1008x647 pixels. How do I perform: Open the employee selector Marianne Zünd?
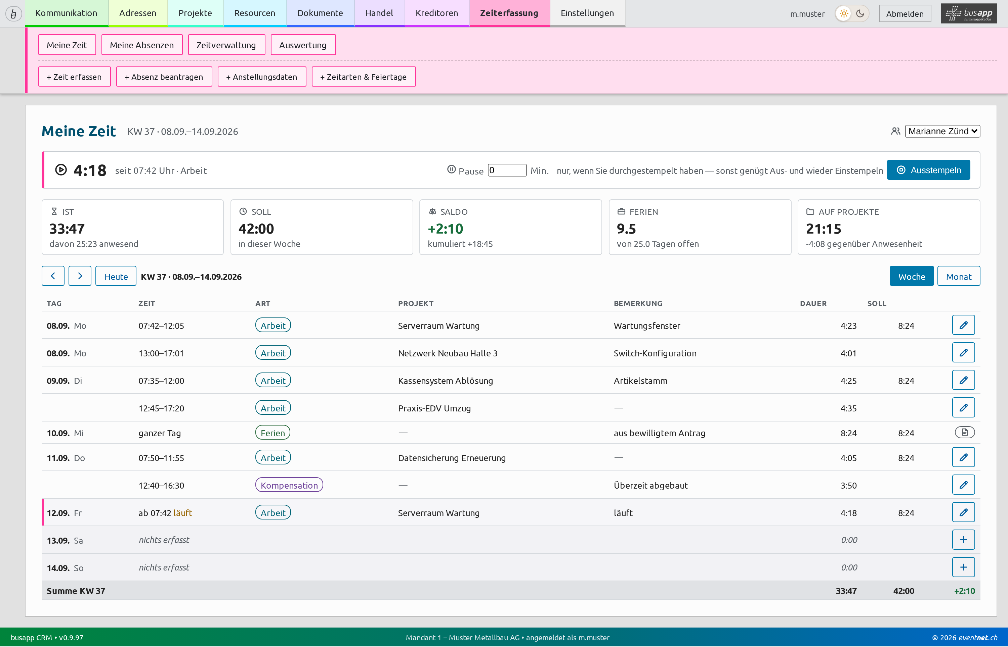[942, 131]
